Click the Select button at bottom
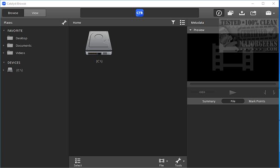Screen dimensions: 280x168 78,162
